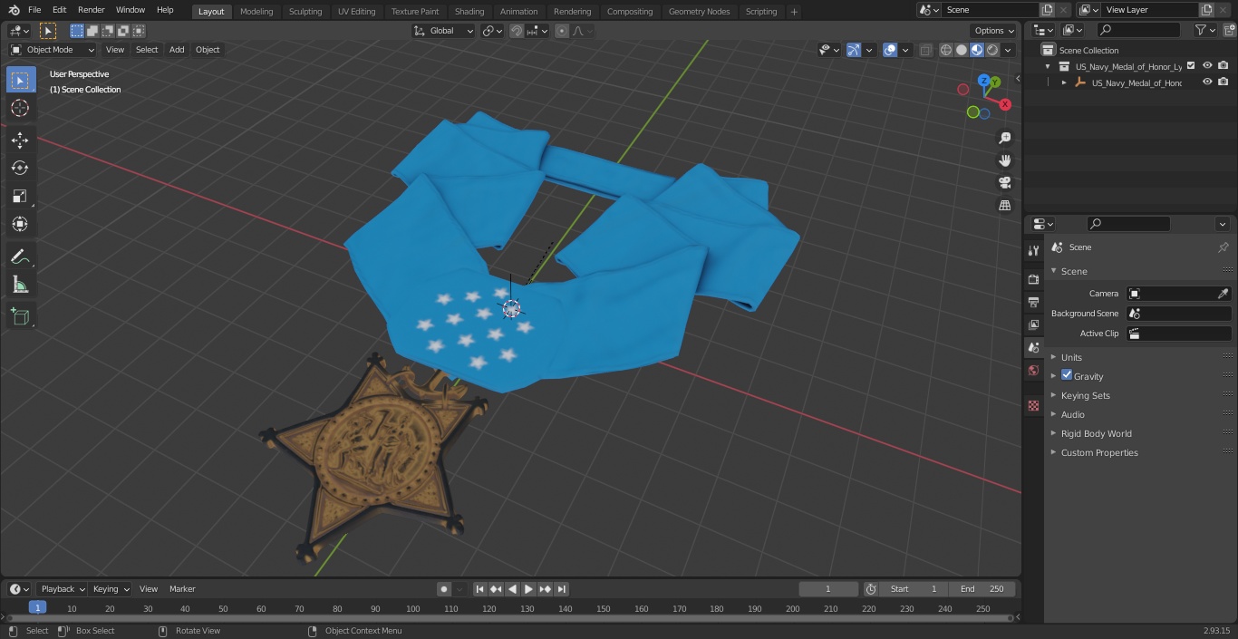The width and height of the screenshot is (1238, 639).
Task: Switch to the Sculpting workspace tab
Action: pos(305,12)
